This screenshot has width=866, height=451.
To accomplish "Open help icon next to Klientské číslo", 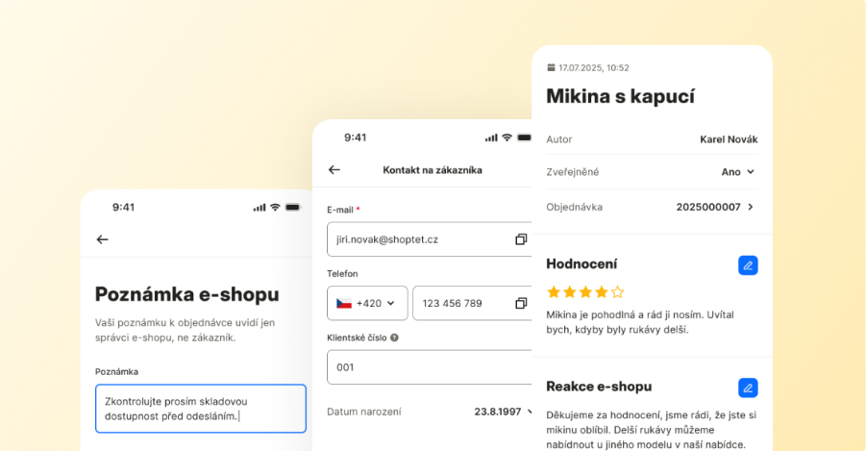I will click(394, 338).
